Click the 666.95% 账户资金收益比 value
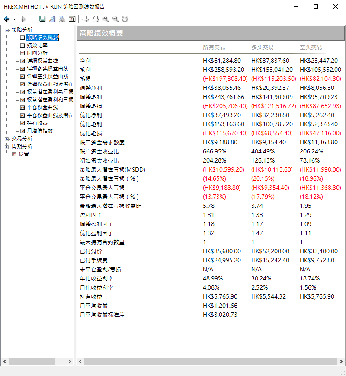This screenshot has height=376, width=346. pos(215,152)
